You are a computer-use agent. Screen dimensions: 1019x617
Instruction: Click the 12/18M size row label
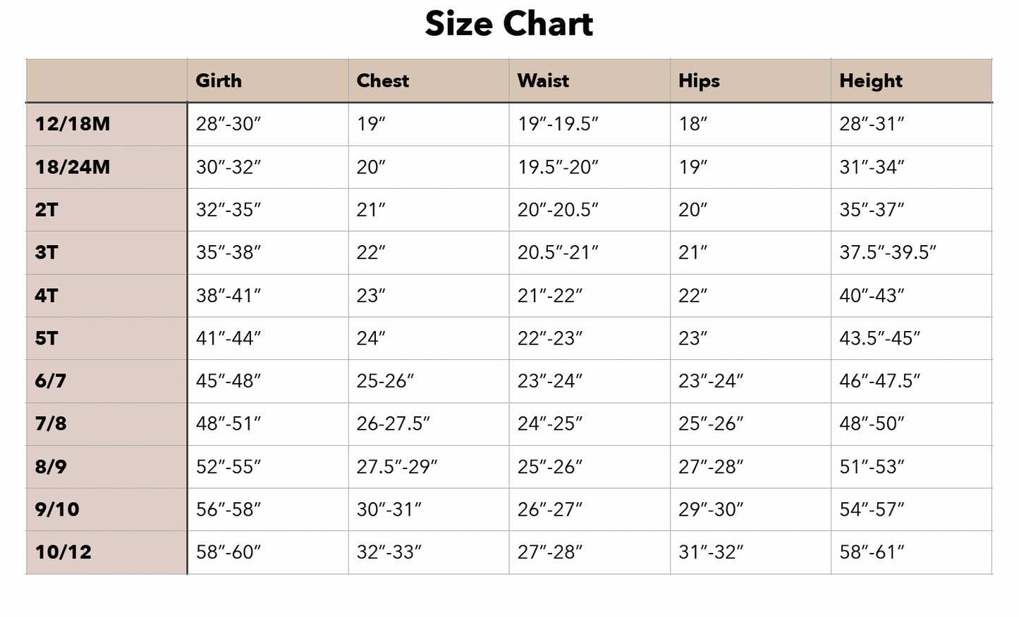point(73,124)
